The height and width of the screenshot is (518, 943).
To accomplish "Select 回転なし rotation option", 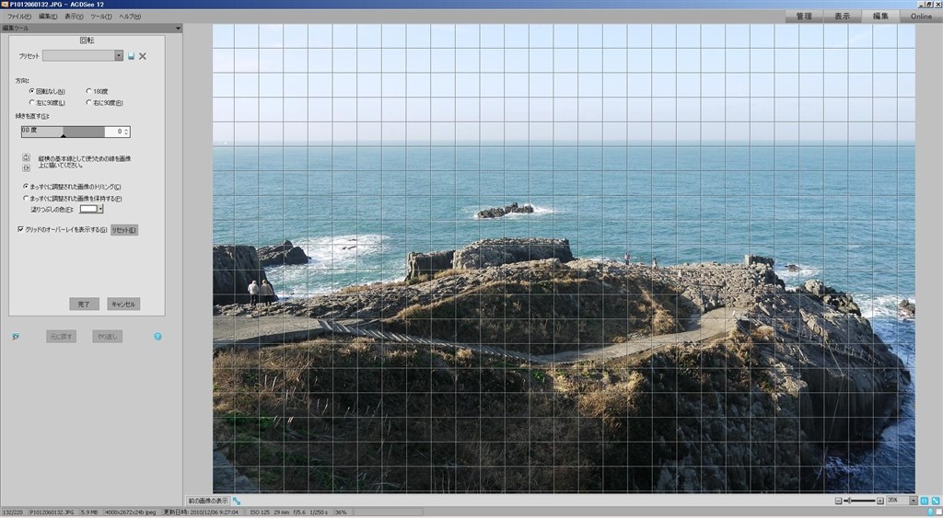I will (x=47, y=91).
